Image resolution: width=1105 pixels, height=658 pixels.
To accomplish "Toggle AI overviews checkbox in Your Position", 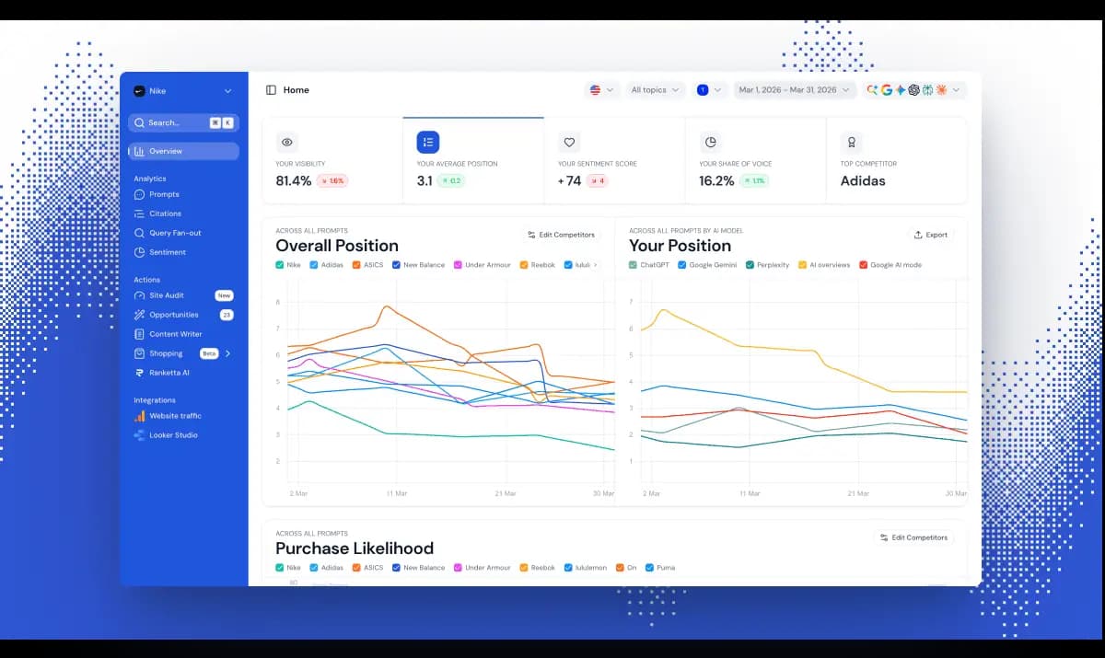I will (802, 265).
